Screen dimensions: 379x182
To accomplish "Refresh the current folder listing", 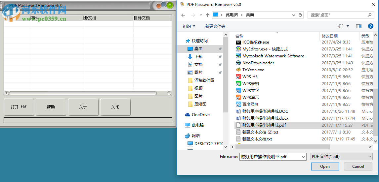I will click(x=300, y=15).
